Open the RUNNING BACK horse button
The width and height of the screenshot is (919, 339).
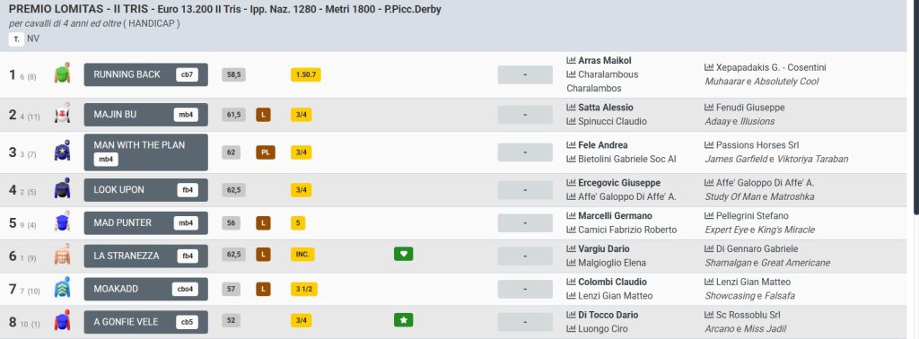pos(146,74)
